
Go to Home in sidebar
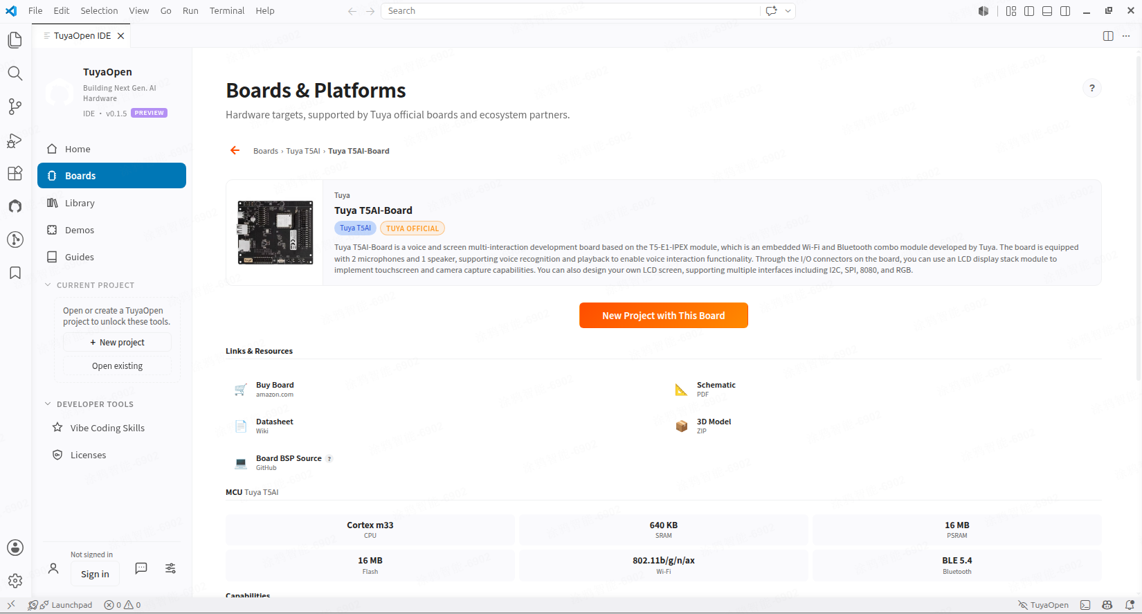tap(111, 149)
